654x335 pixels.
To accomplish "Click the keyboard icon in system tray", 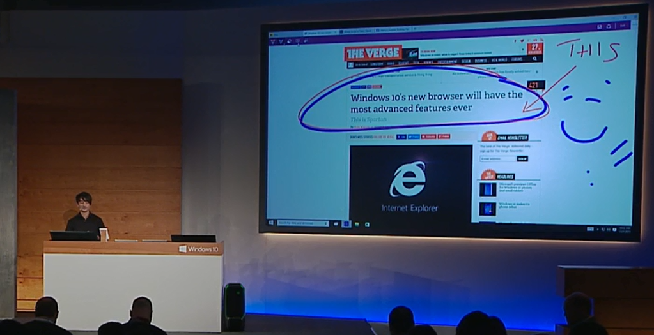I will pos(590,229).
